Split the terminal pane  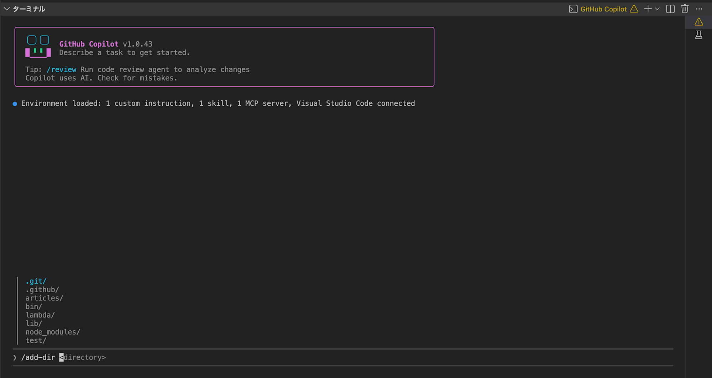670,9
